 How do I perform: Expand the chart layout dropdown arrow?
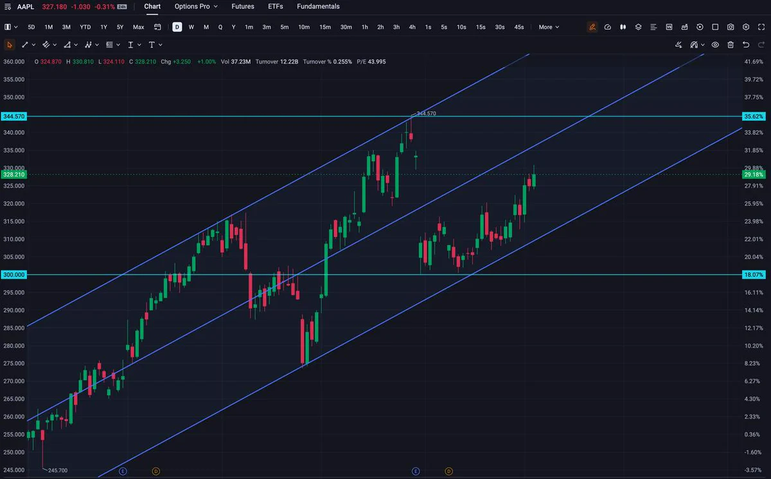[x=15, y=27]
